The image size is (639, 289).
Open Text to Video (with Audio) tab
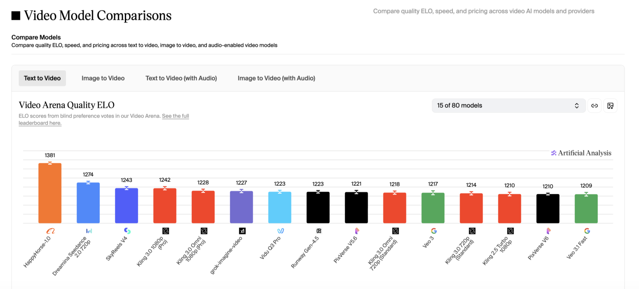coord(181,78)
